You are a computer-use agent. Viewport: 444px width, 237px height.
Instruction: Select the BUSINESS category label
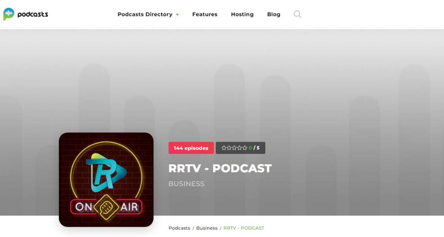tap(186, 184)
